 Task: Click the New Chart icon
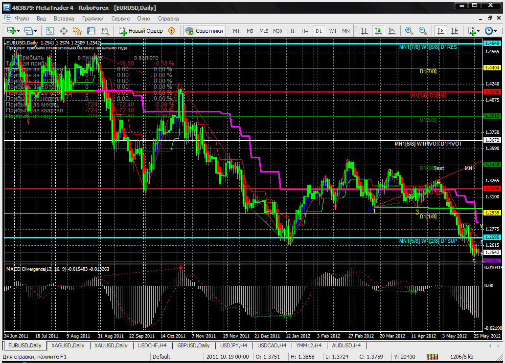pos(11,31)
